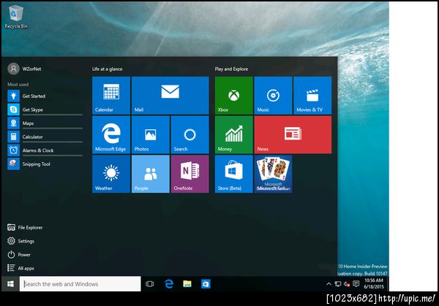This screenshot has width=439, height=306.
Task: Open Settings from Start menu
Action: (21, 241)
